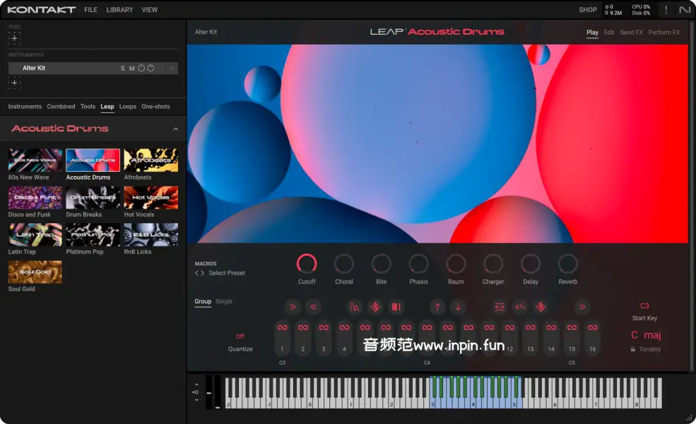Toggle the Tonality lock icon
The height and width of the screenshot is (424, 696).
click(x=633, y=349)
